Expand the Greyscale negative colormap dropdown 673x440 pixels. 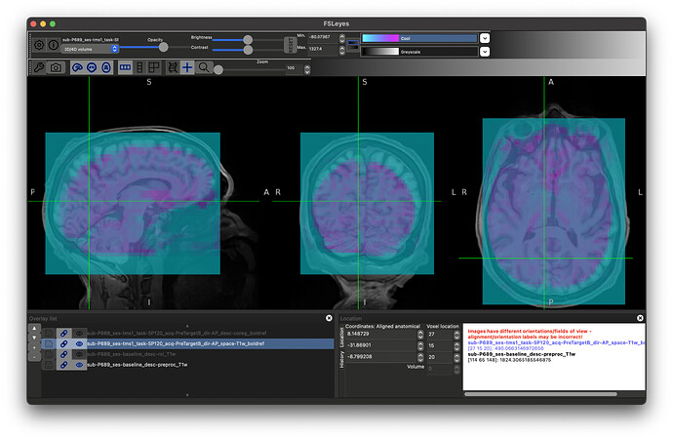pos(485,53)
